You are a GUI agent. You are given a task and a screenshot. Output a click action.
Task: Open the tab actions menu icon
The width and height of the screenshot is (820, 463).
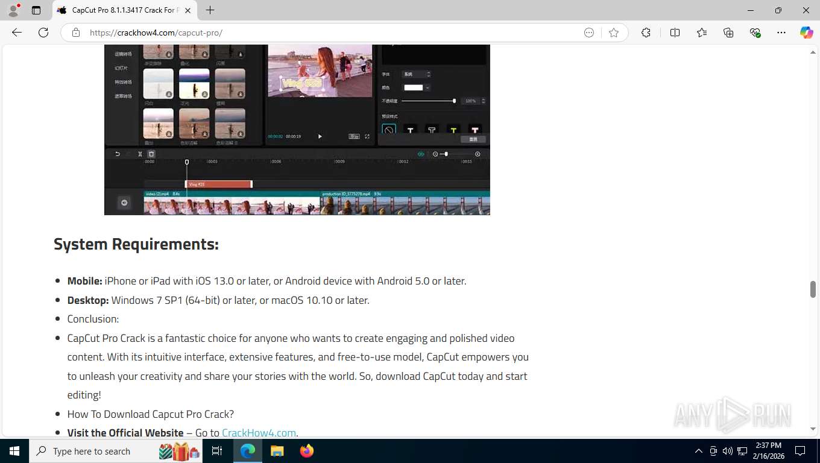click(36, 10)
